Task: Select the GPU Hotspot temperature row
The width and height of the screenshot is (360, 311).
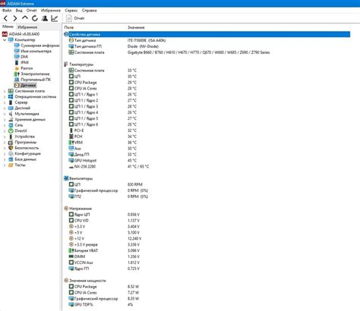Action: click(x=207, y=160)
